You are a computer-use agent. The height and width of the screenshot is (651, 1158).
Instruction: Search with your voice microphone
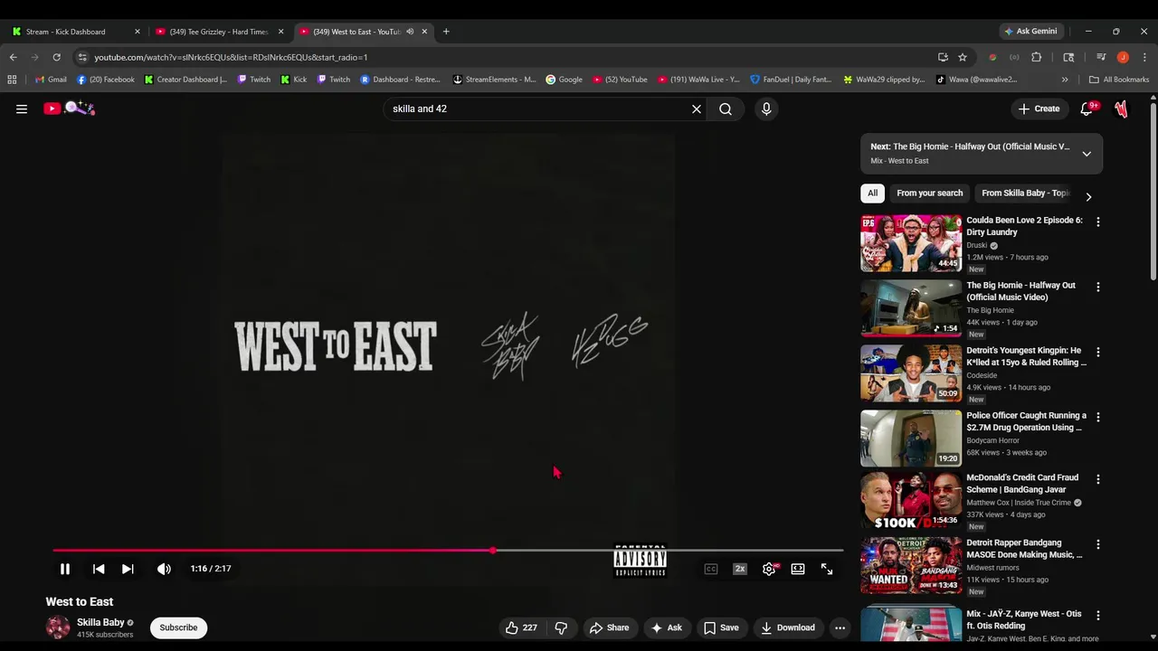pos(766,108)
